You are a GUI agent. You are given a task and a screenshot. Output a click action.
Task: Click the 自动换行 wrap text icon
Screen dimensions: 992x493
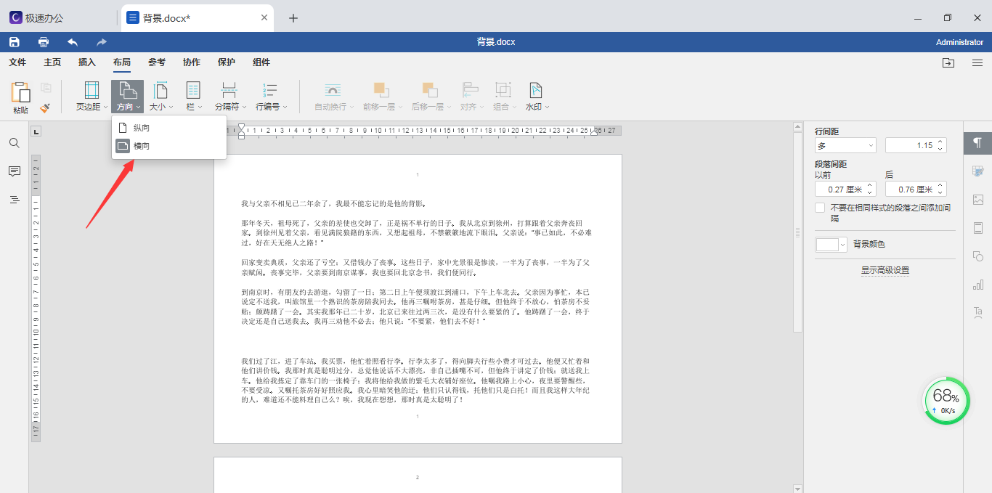[333, 90]
